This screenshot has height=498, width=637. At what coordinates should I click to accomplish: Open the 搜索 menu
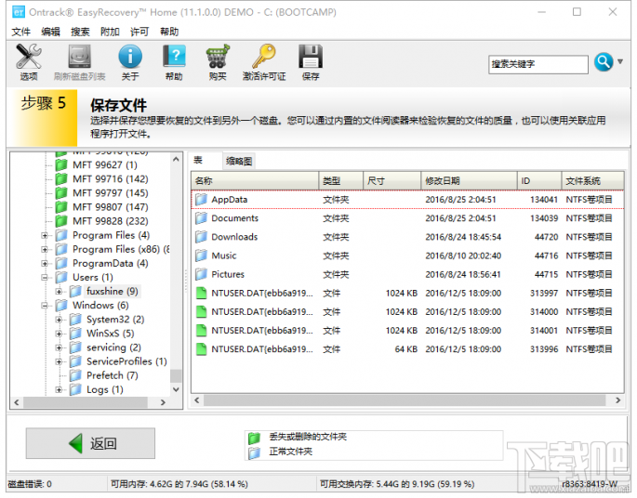pyautogui.click(x=80, y=32)
